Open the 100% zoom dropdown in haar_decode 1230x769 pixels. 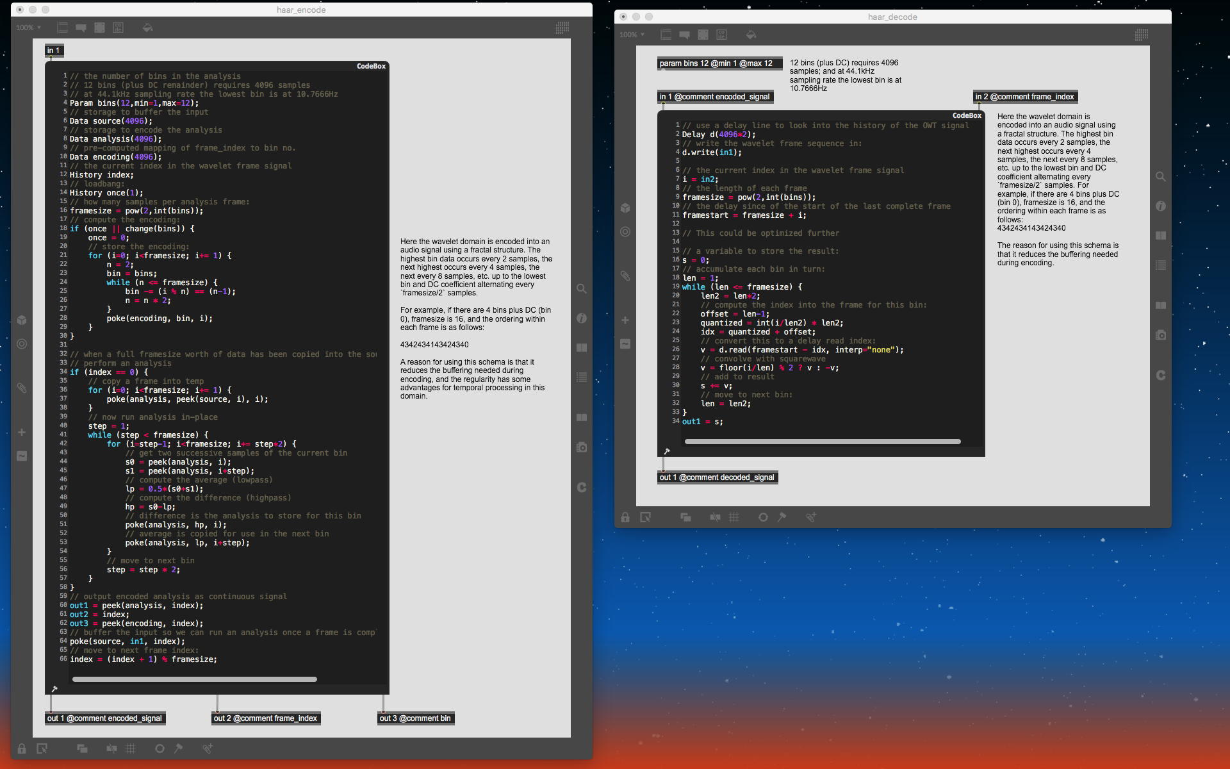pos(632,35)
